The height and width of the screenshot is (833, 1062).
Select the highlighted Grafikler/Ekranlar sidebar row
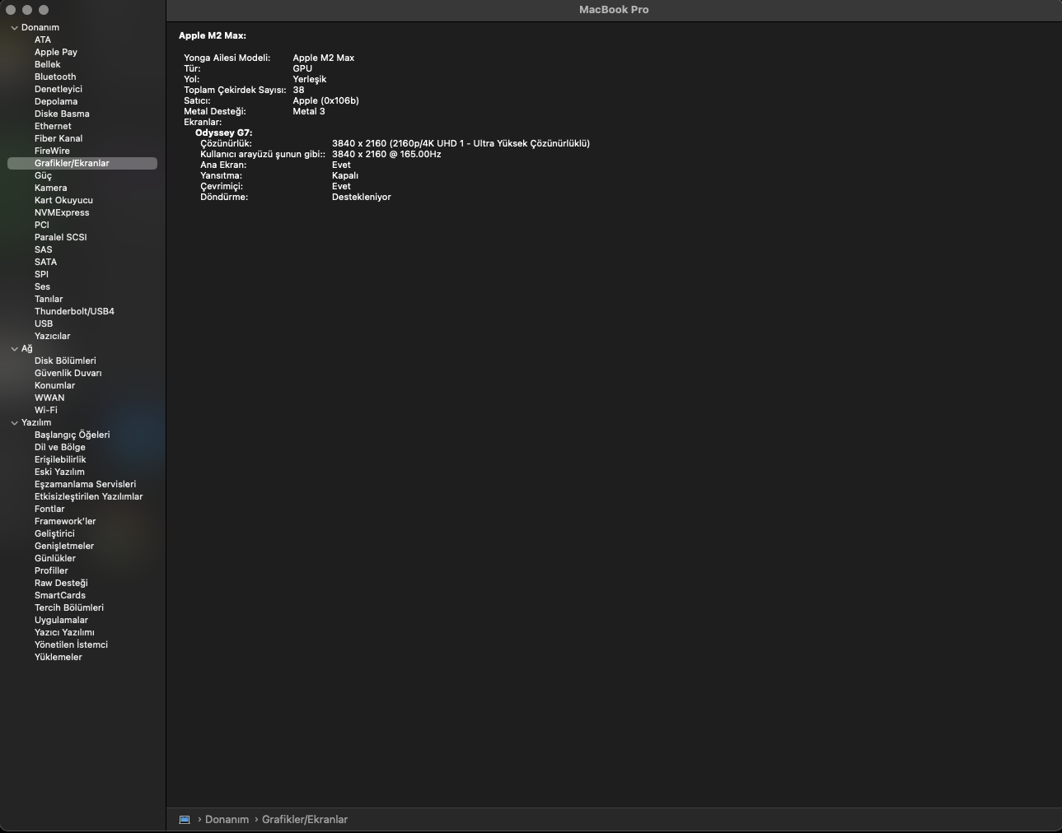82,163
